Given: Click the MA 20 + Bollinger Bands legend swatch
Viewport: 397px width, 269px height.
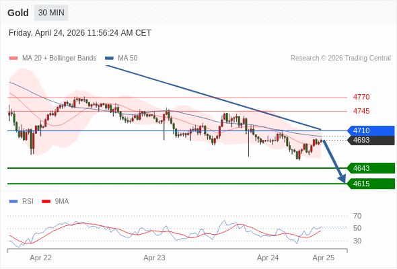Looking at the screenshot, I should (x=13, y=59).
